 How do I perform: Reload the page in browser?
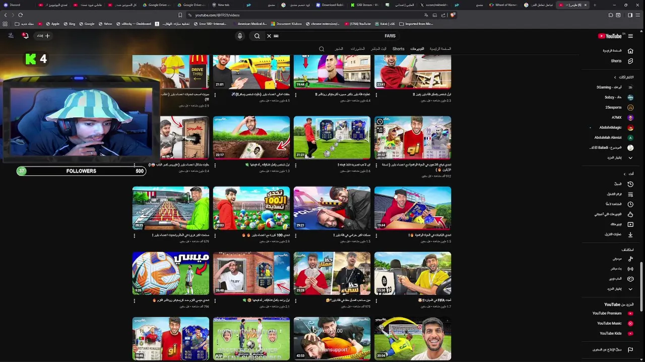click(20, 15)
